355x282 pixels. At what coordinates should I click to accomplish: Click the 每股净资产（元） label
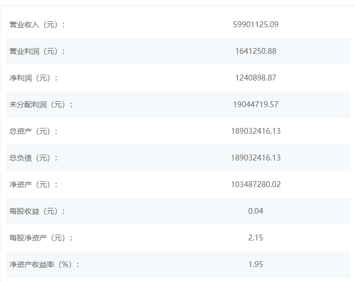click(x=41, y=238)
